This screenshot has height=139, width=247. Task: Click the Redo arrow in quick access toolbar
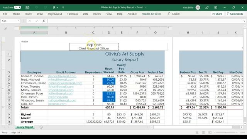pos(46,7)
